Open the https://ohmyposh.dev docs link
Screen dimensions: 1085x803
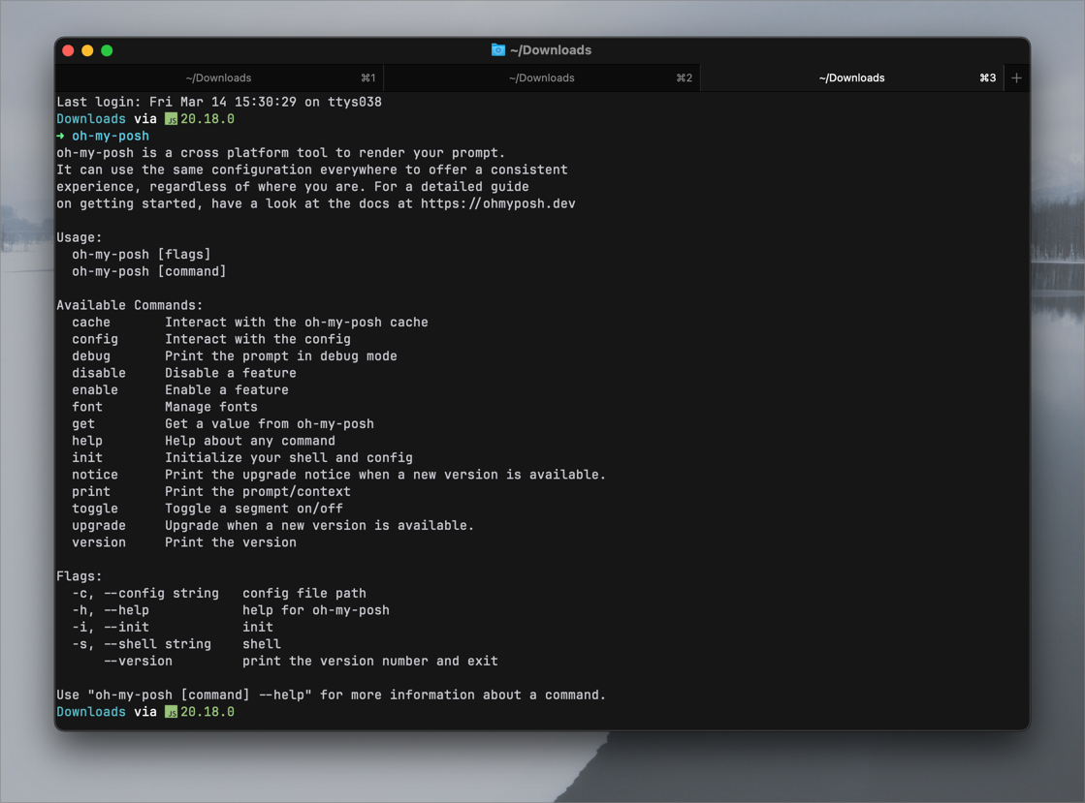tap(498, 203)
